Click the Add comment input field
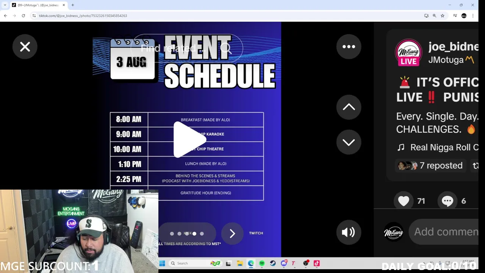The width and height of the screenshot is (485, 273). point(444,232)
